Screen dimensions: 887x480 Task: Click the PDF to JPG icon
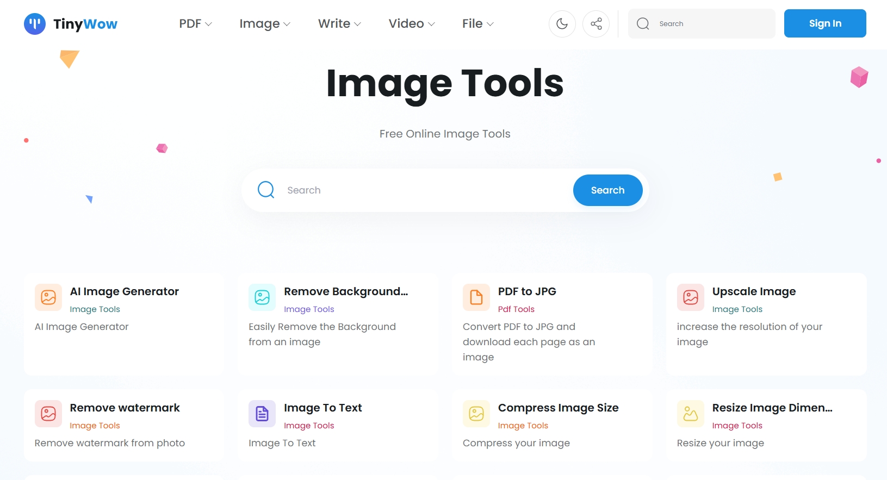(x=476, y=297)
